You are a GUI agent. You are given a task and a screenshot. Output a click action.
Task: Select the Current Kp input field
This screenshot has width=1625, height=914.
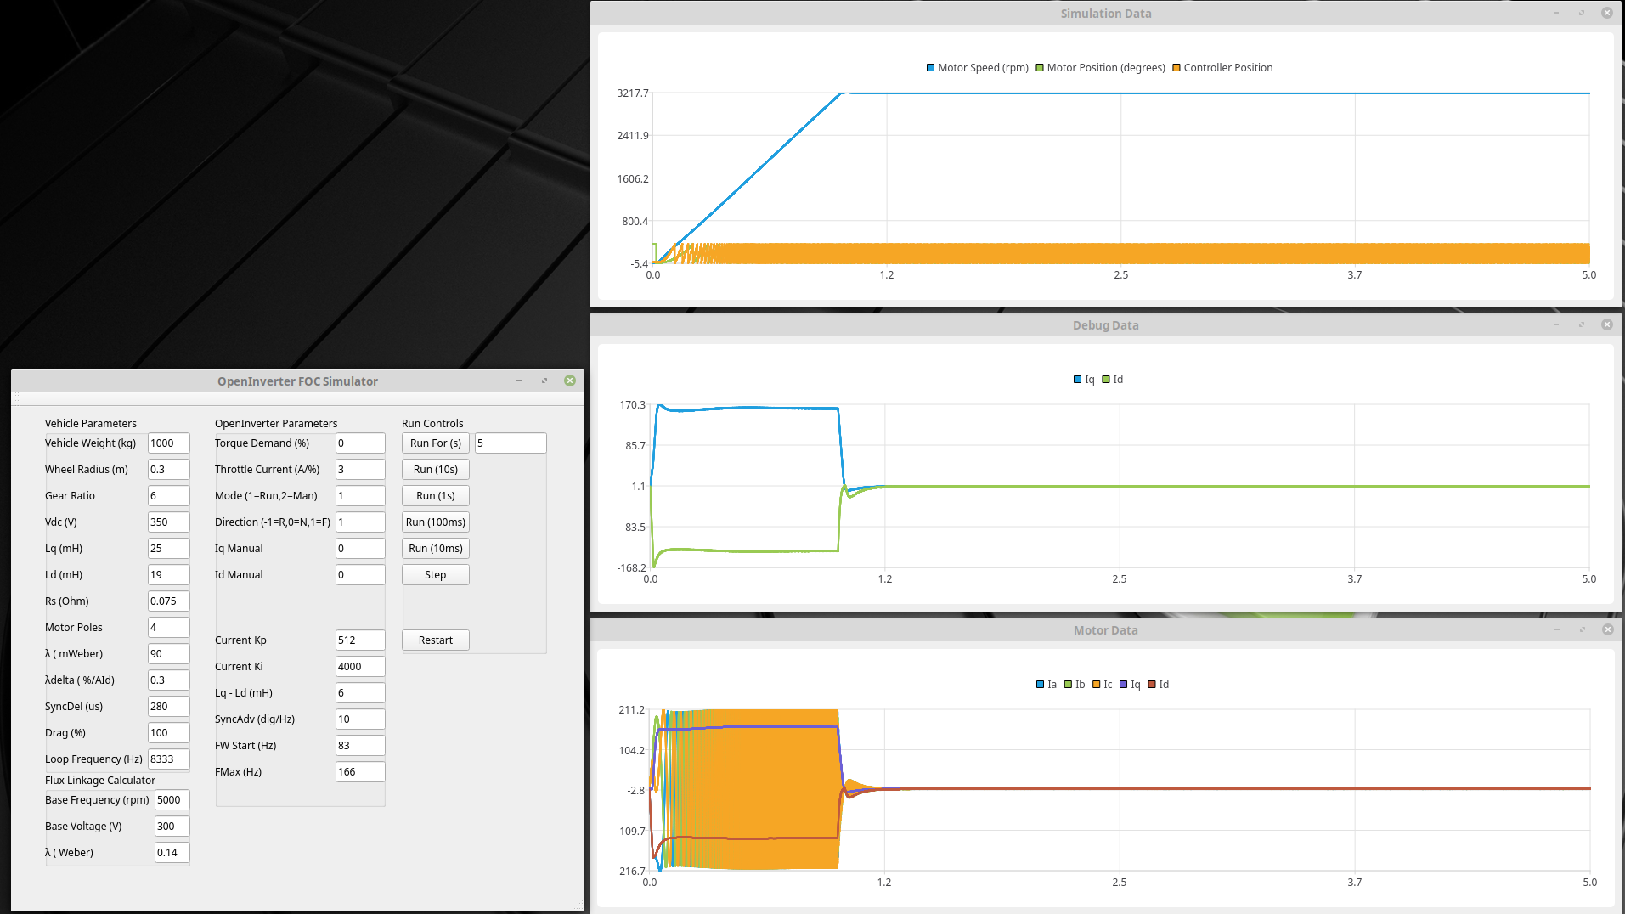click(360, 640)
